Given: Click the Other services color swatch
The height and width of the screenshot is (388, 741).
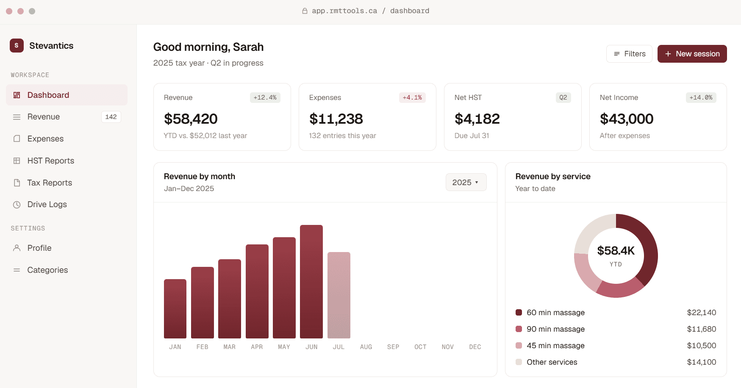Looking at the screenshot, I should pos(519,362).
